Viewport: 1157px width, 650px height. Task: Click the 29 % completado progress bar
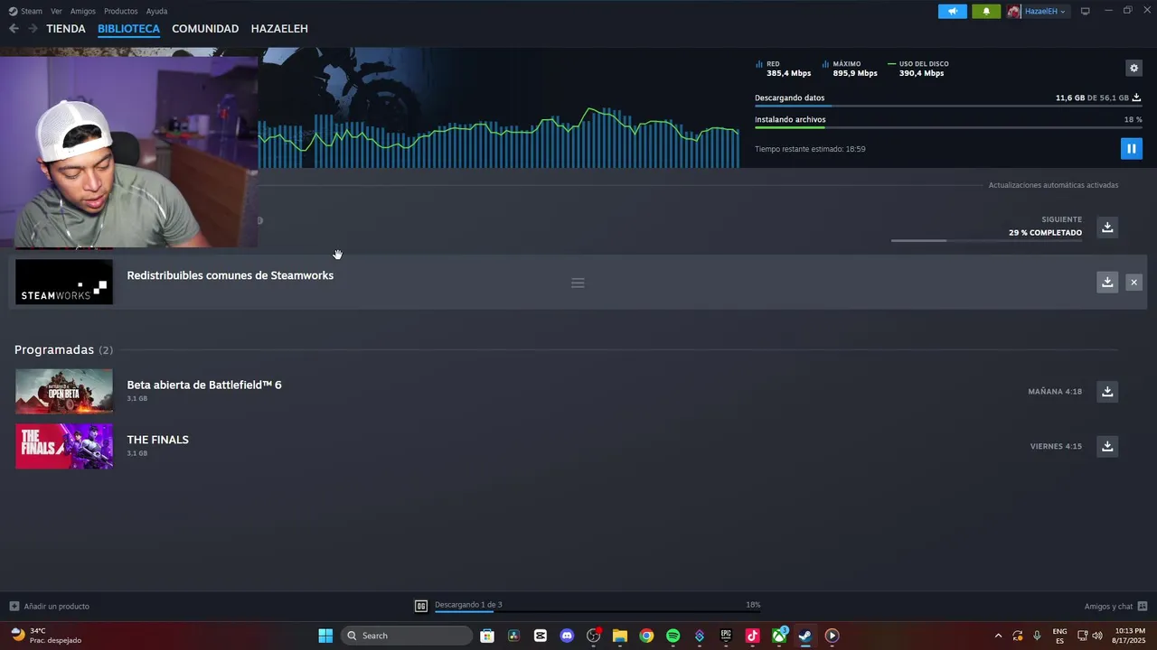[x=986, y=240]
